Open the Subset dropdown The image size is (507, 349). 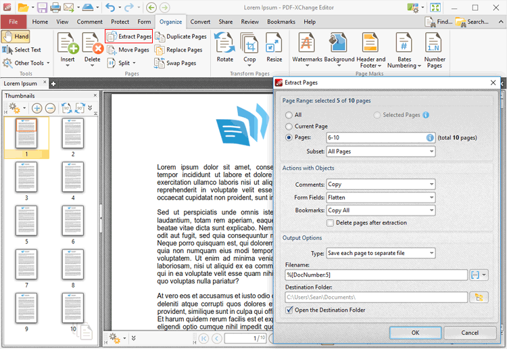tap(381, 152)
